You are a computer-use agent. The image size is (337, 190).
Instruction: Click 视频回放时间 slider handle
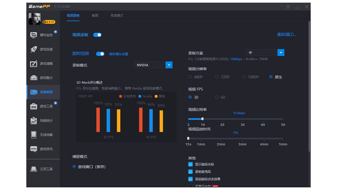coord(188,138)
